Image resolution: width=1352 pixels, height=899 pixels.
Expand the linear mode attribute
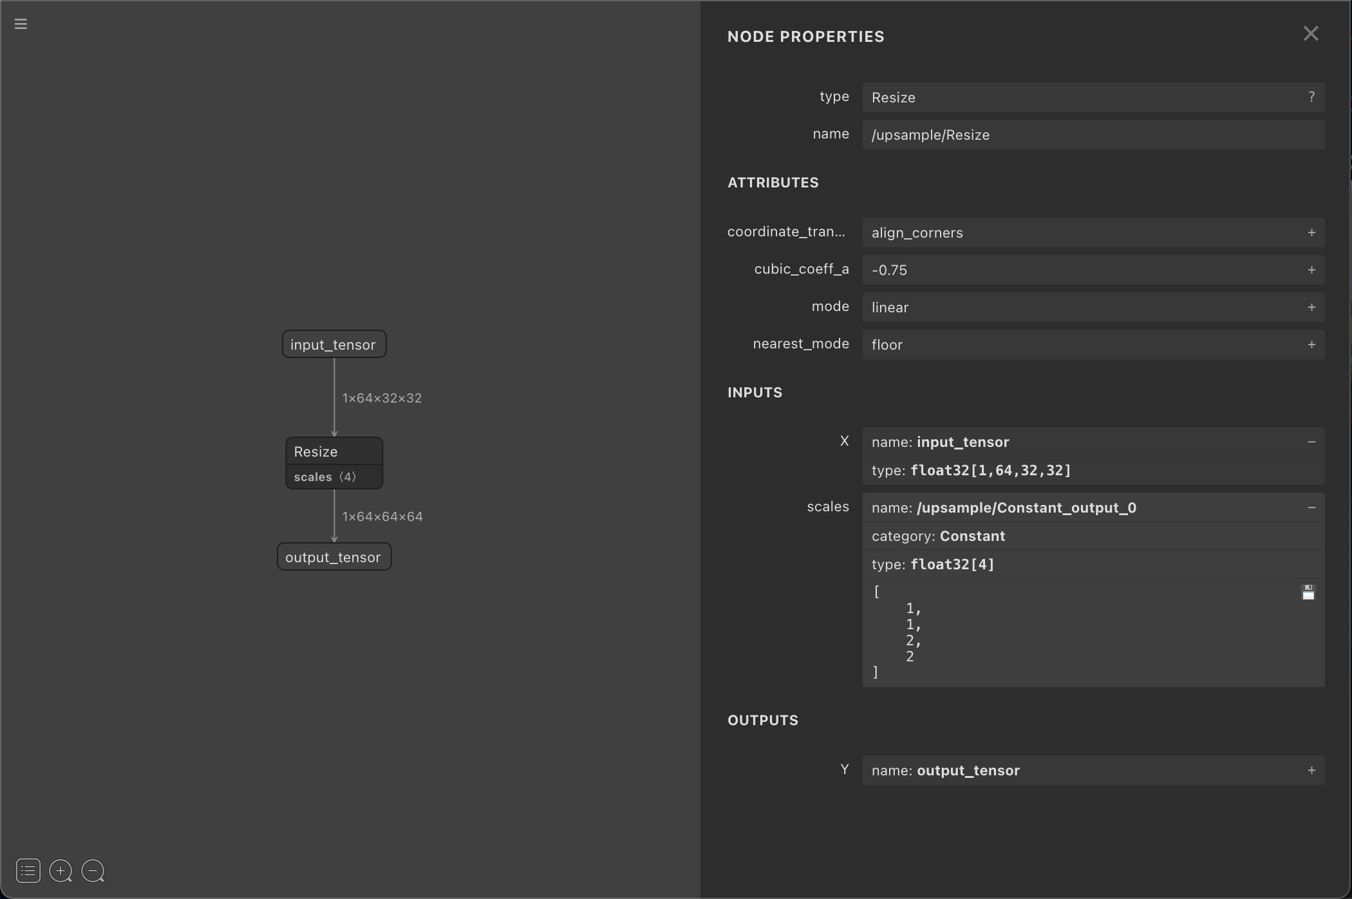click(1311, 307)
